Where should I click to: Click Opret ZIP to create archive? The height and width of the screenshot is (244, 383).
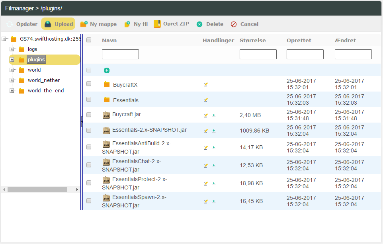(x=171, y=24)
